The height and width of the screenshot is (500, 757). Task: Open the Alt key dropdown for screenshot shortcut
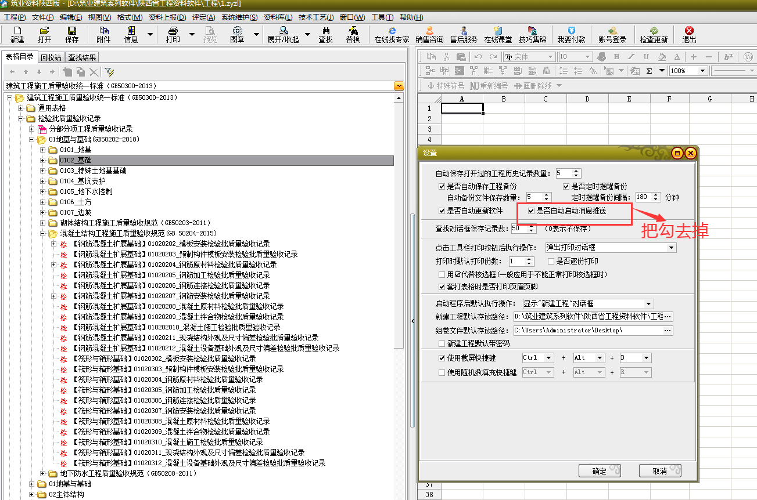pos(600,358)
